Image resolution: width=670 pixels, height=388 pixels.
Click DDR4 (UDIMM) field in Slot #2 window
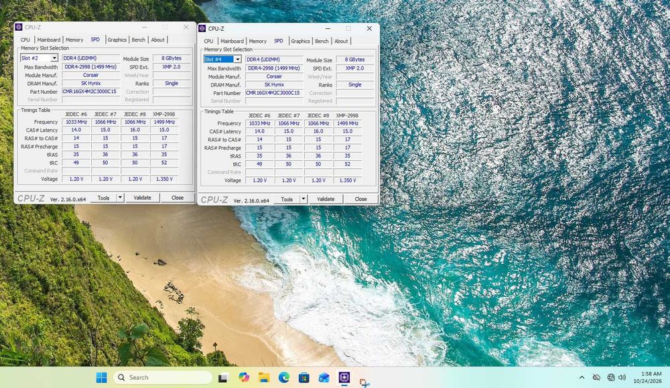pos(90,58)
